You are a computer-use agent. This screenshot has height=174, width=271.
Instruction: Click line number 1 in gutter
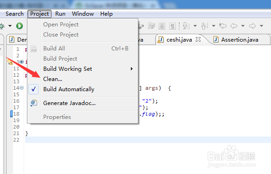tap(18, 49)
